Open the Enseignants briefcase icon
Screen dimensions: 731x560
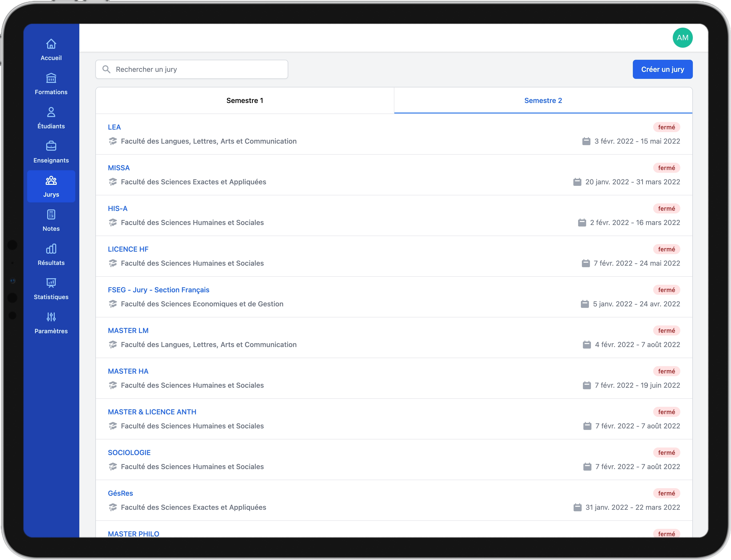(x=51, y=146)
